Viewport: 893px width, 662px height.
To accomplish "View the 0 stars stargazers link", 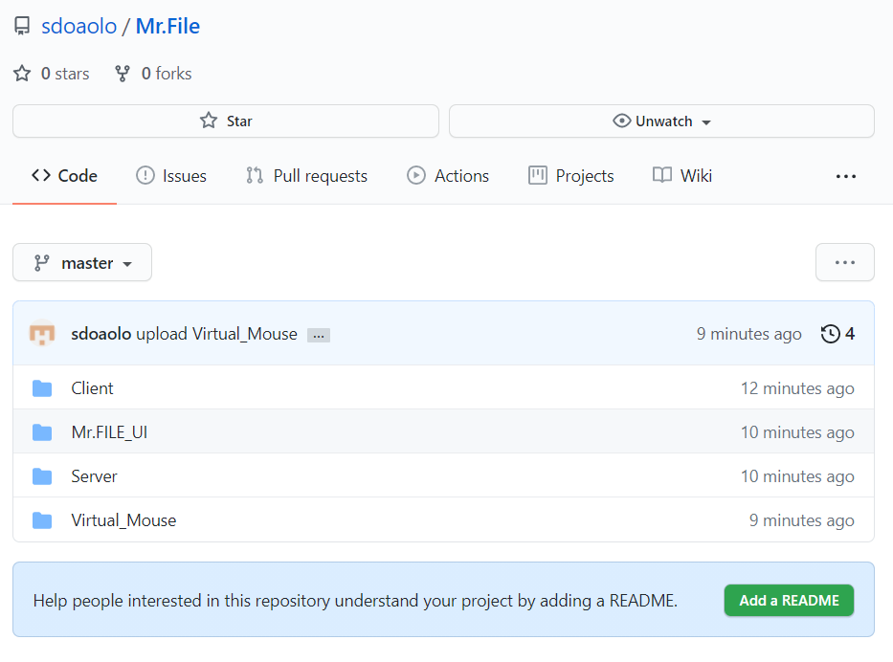I will (x=65, y=74).
